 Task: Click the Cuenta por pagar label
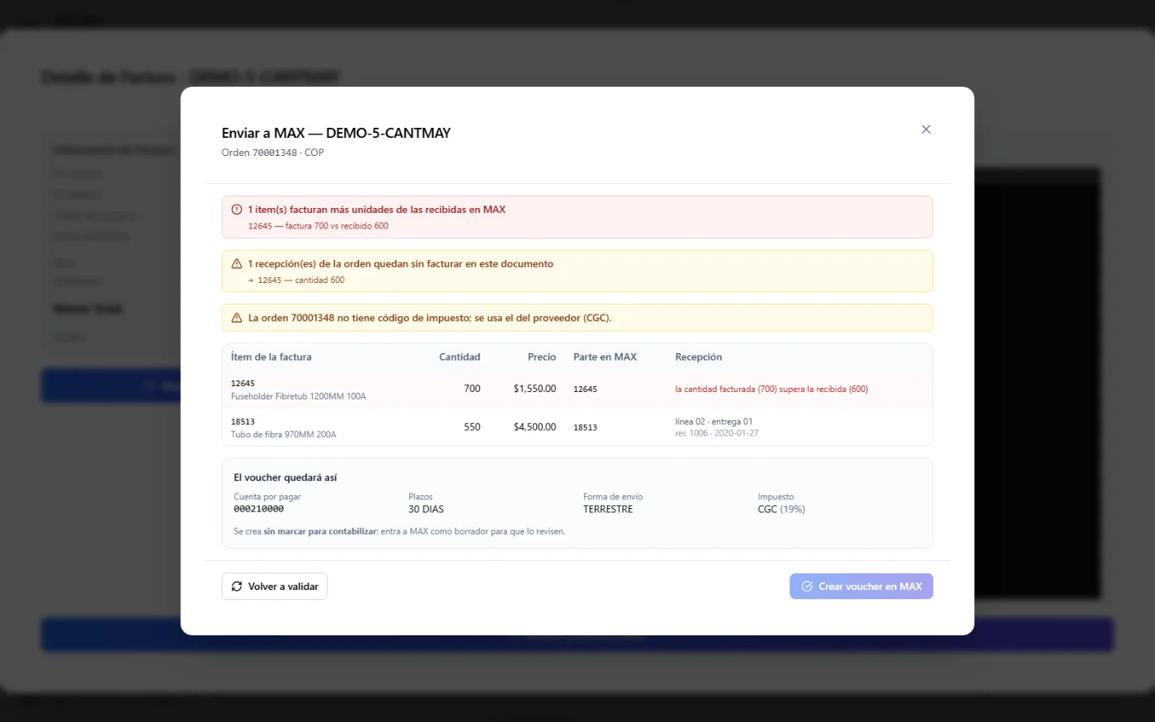(x=267, y=497)
